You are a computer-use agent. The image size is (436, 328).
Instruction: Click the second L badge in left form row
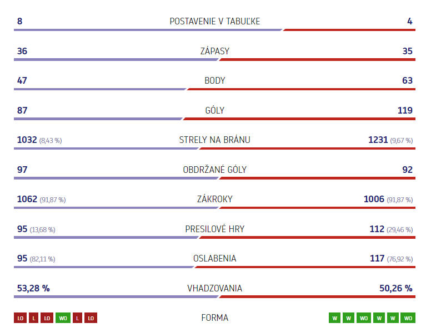click(77, 317)
